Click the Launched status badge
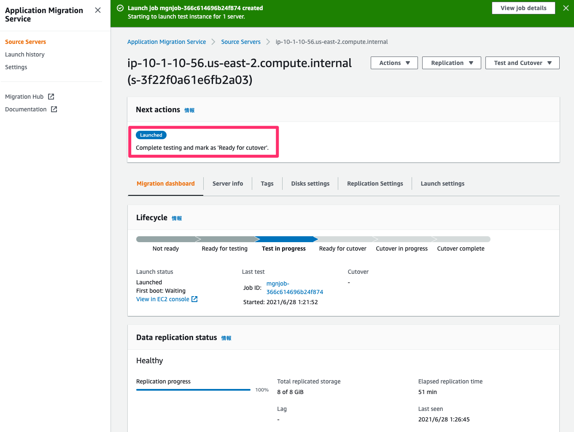The image size is (574, 432). 151,135
